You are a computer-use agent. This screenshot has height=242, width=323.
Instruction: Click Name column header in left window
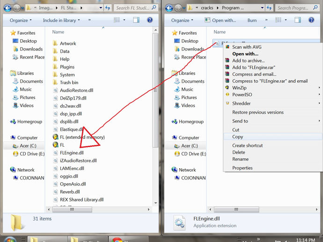pyautogui.click(x=58, y=32)
